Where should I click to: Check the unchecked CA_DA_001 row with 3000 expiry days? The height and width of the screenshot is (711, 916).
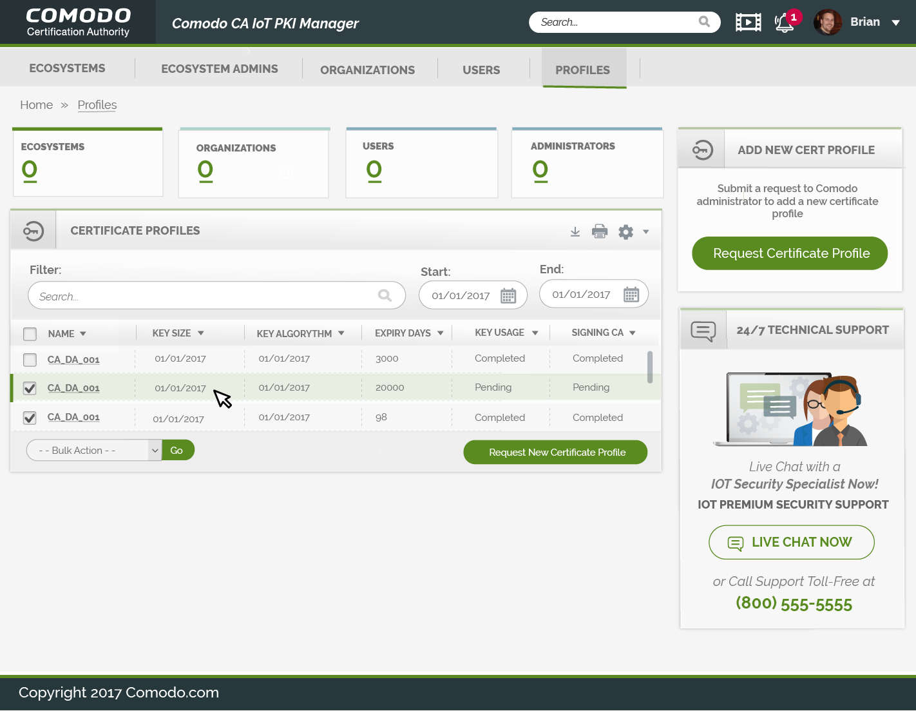pyautogui.click(x=30, y=360)
